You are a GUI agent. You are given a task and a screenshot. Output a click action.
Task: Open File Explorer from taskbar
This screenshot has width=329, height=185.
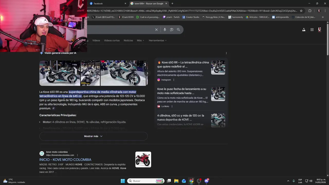(176, 181)
